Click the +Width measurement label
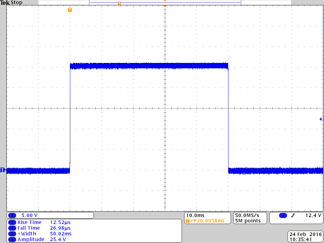This screenshot has height=243, width=324. (27, 234)
